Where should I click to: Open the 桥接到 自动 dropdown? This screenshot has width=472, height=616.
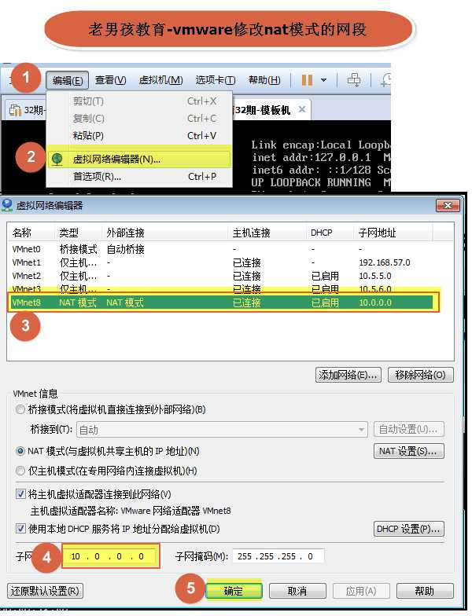pos(222,430)
